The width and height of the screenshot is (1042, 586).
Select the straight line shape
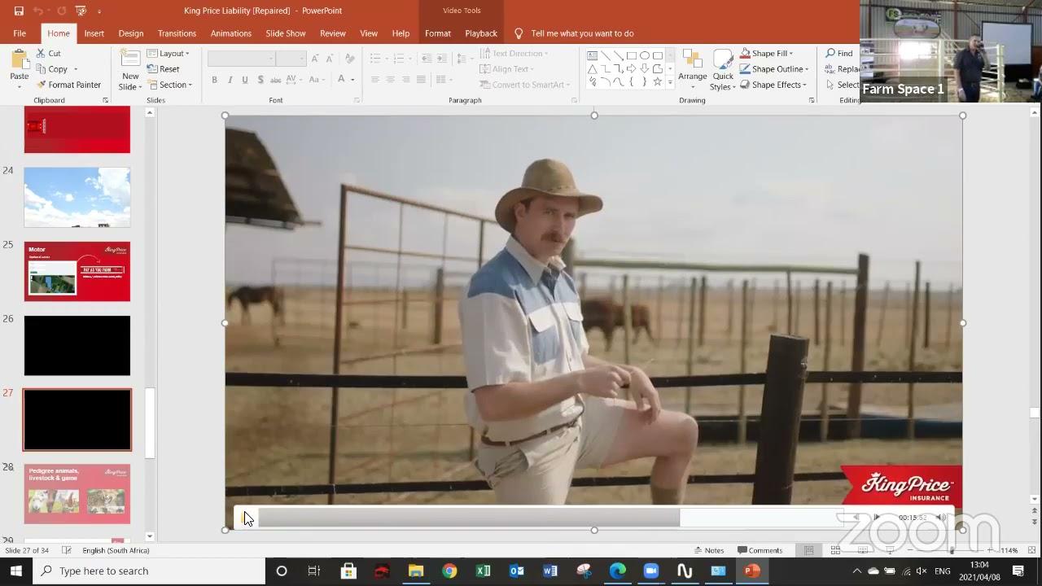pos(606,56)
